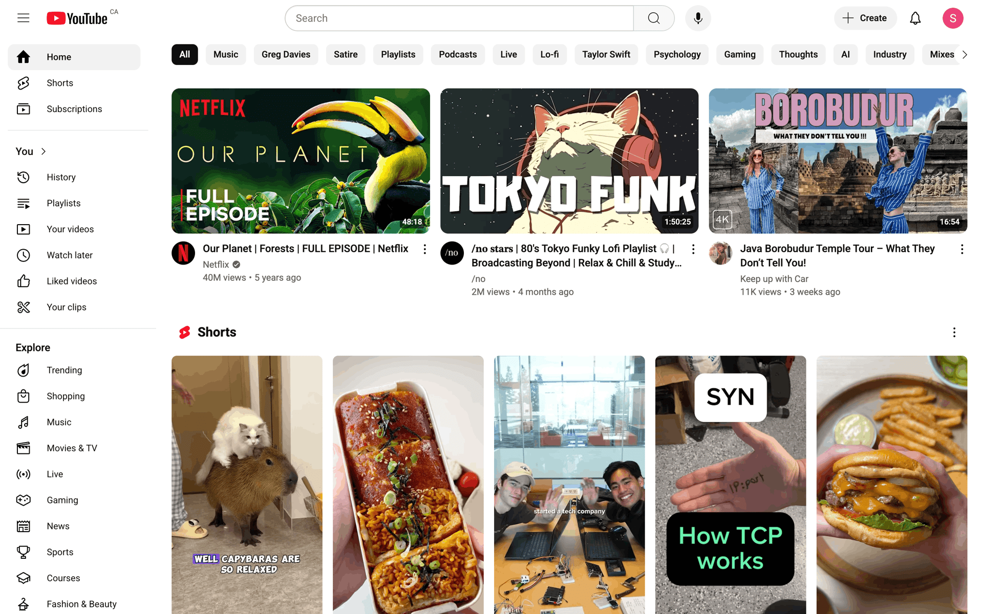The image size is (983, 614).
Task: Open options for Tokyo Funky Lofi video
Action: (x=693, y=249)
